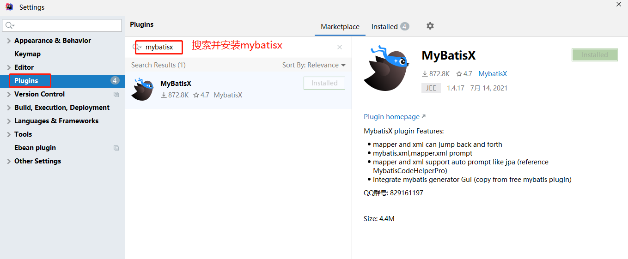Click MyBatisX bird icon in search results
The height and width of the screenshot is (259, 628).
tap(142, 90)
